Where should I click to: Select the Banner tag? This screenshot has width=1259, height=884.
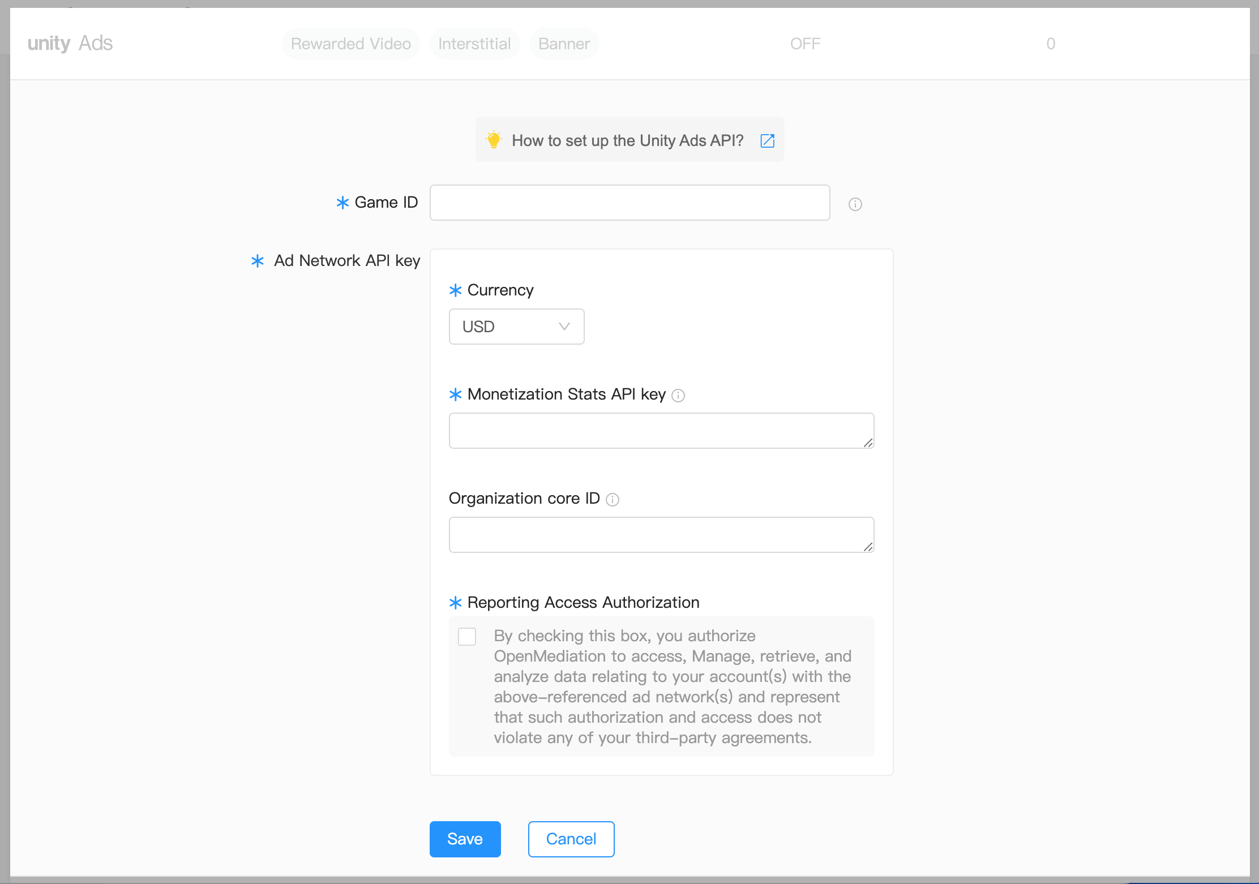tap(564, 44)
